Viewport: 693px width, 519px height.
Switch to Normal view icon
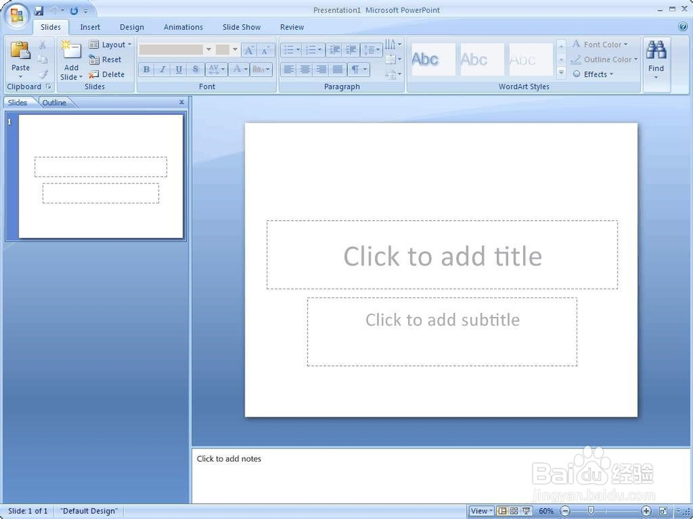tap(502, 511)
